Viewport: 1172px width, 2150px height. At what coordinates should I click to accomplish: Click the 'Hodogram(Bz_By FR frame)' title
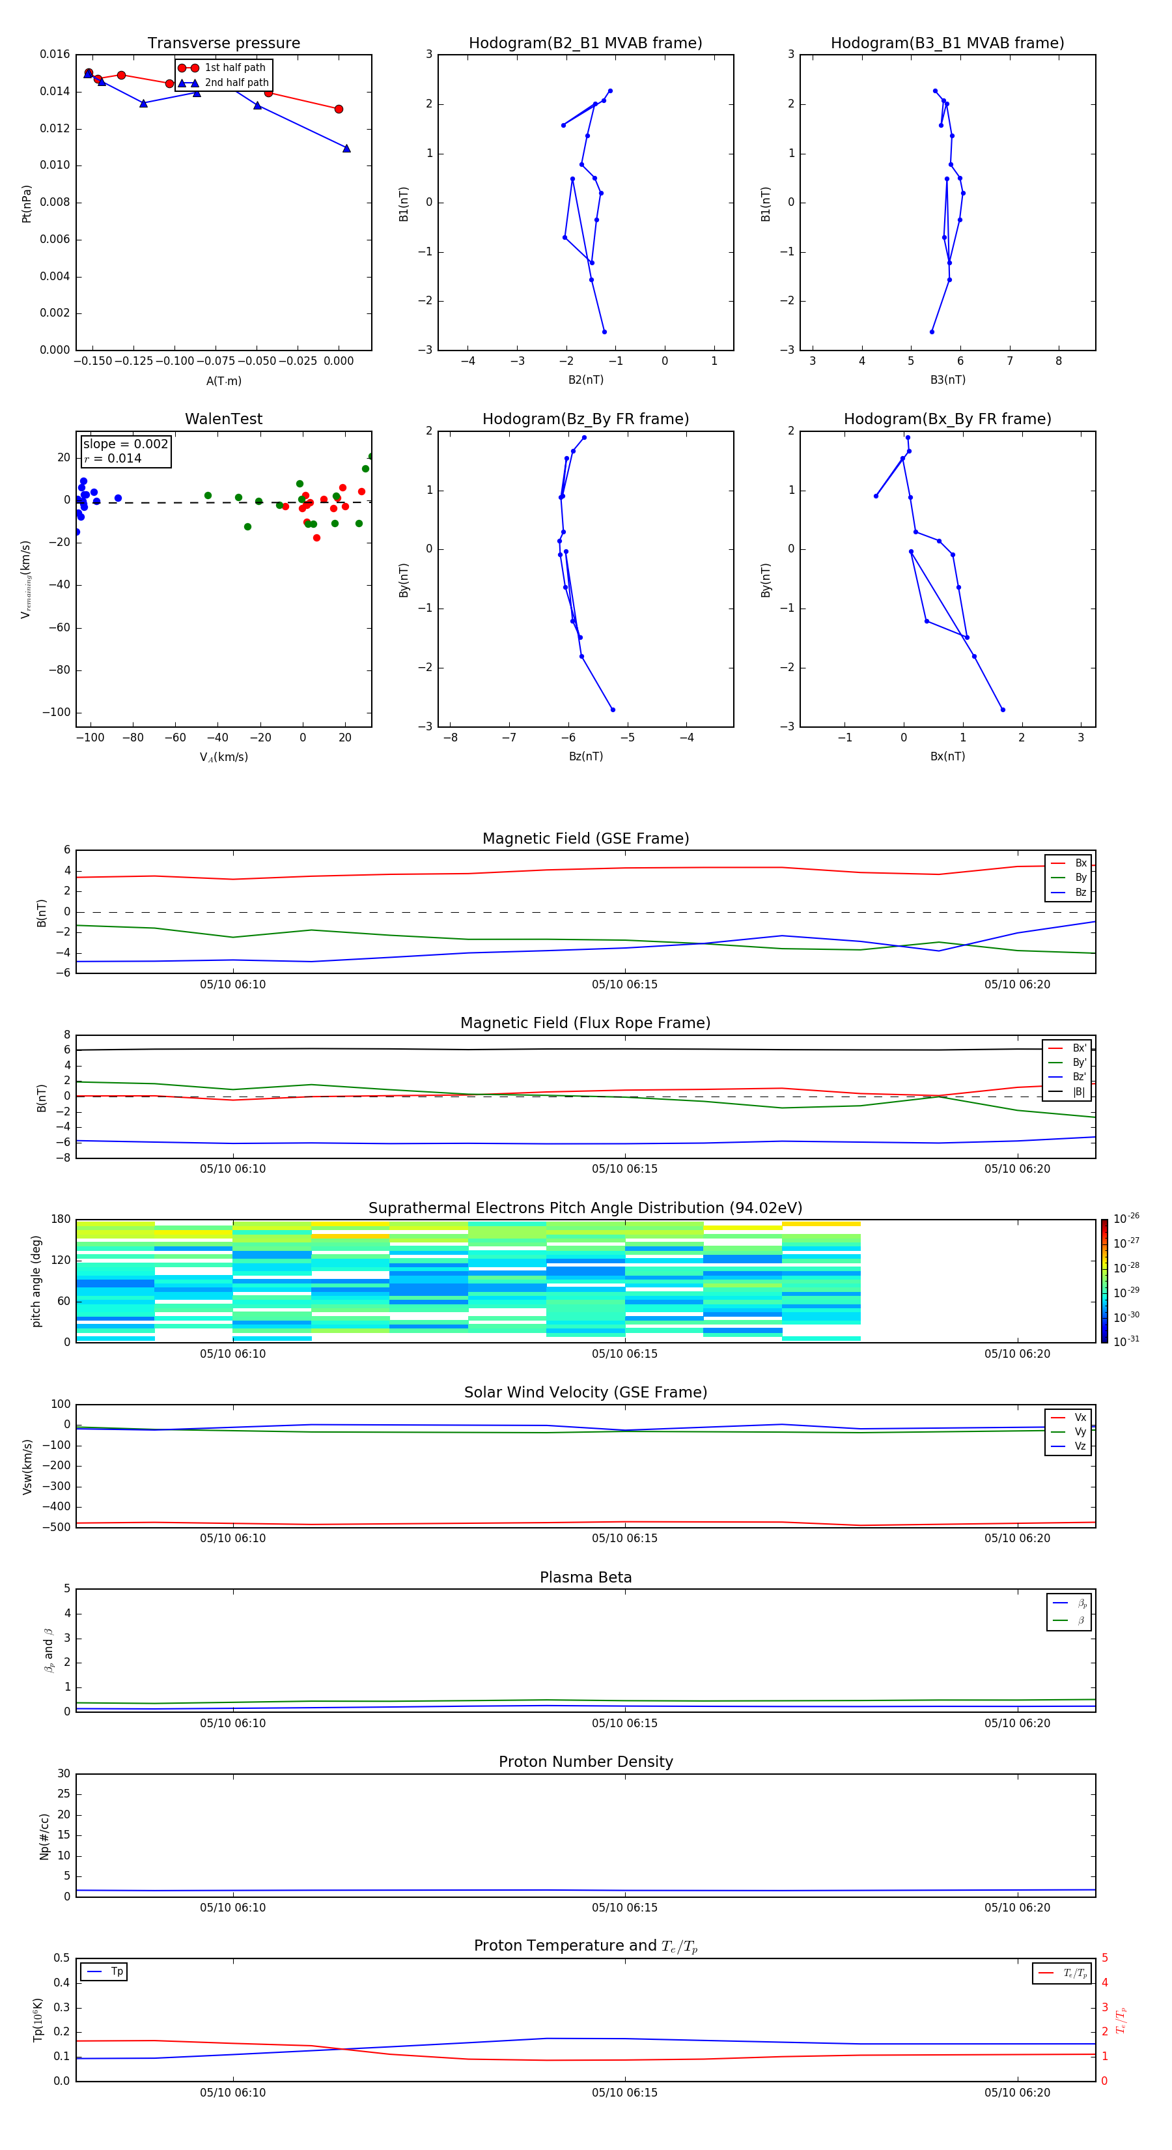pos(585,419)
